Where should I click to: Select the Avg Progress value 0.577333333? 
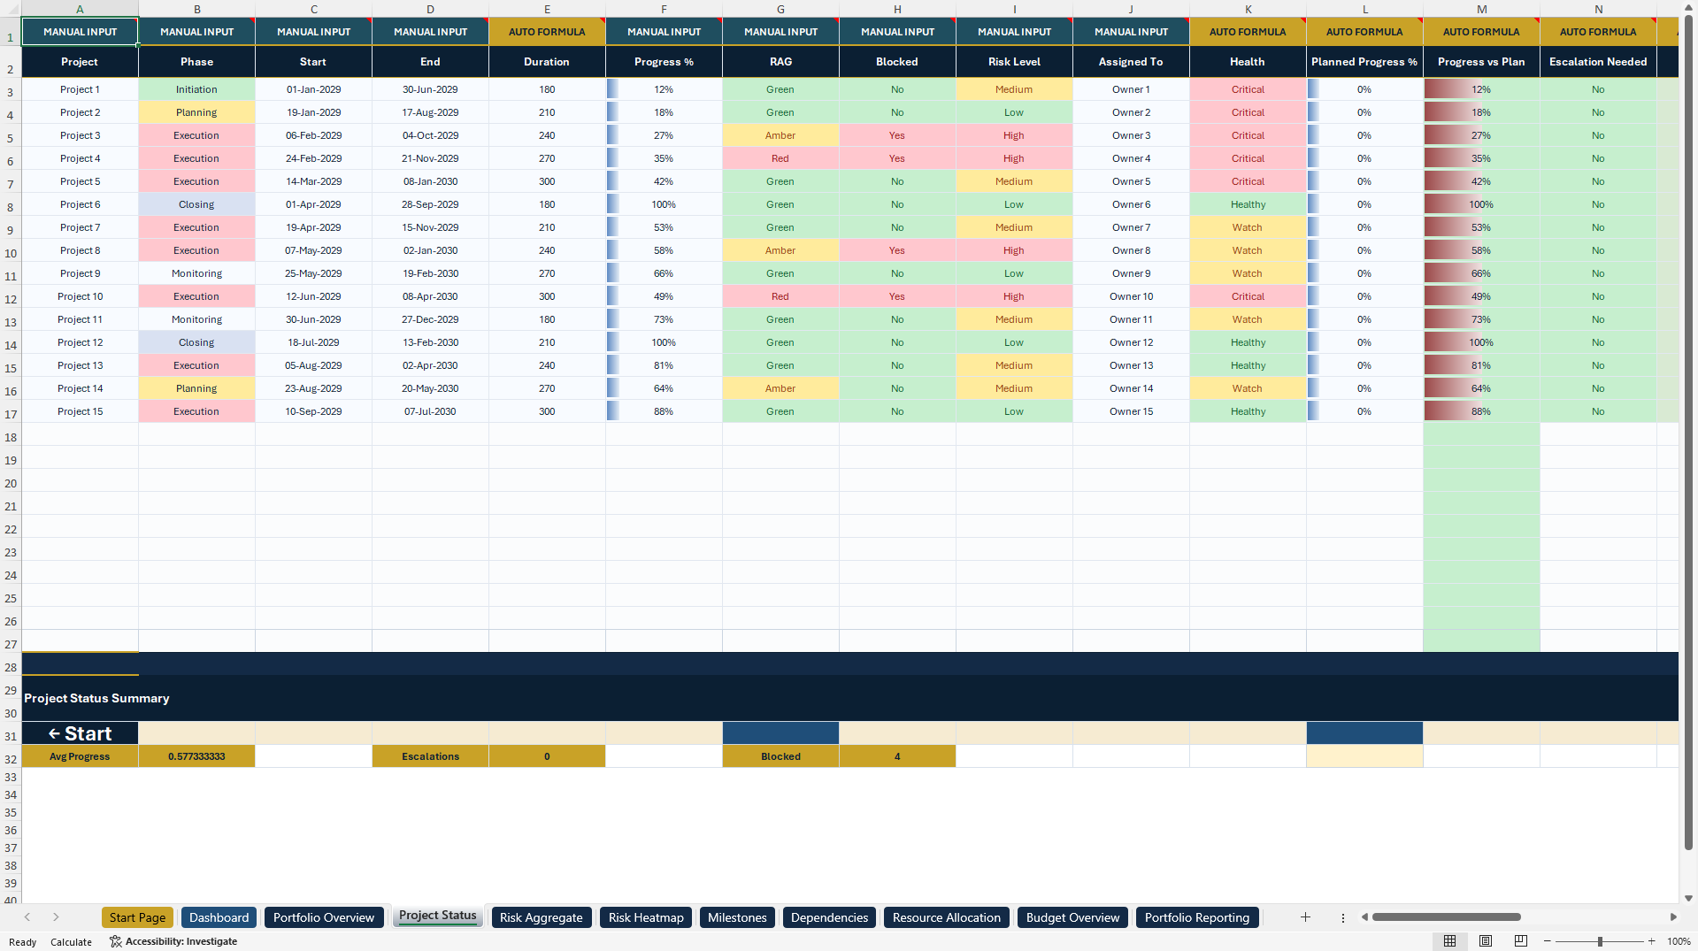tap(196, 756)
